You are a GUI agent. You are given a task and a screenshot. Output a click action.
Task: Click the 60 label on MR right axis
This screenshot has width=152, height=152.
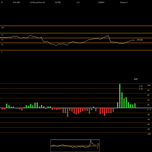[x=148, y=95]
